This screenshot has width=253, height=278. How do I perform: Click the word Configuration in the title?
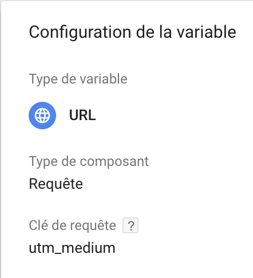point(80,33)
